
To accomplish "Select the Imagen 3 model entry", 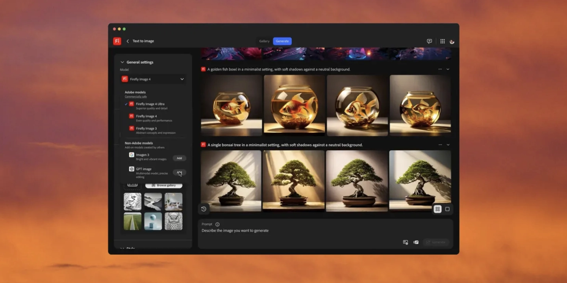I will (148, 157).
